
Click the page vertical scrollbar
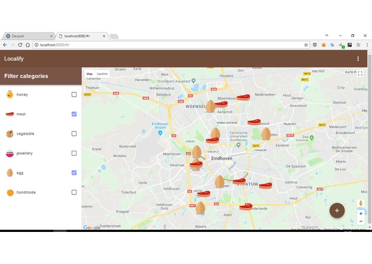pyautogui.click(x=370, y=139)
